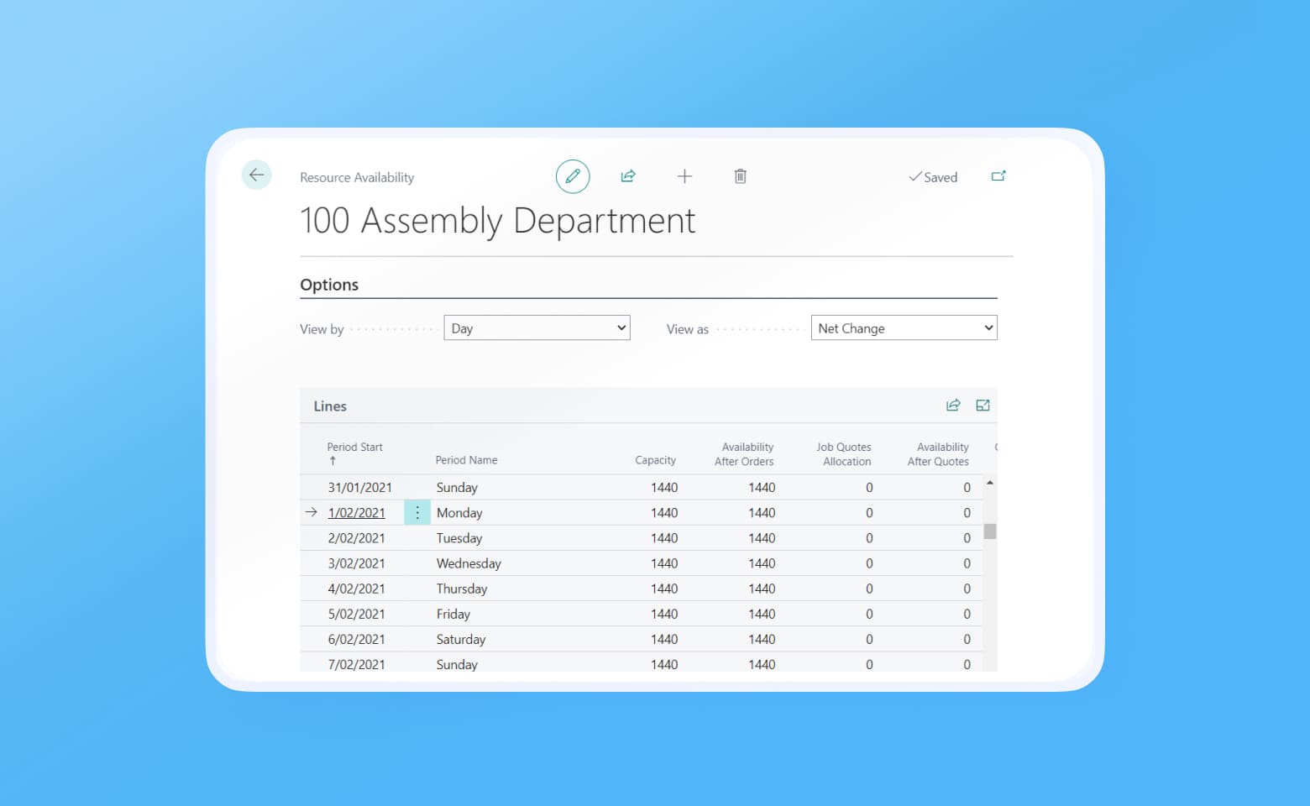Click the plus new record icon
This screenshot has height=806, width=1310.
(684, 176)
